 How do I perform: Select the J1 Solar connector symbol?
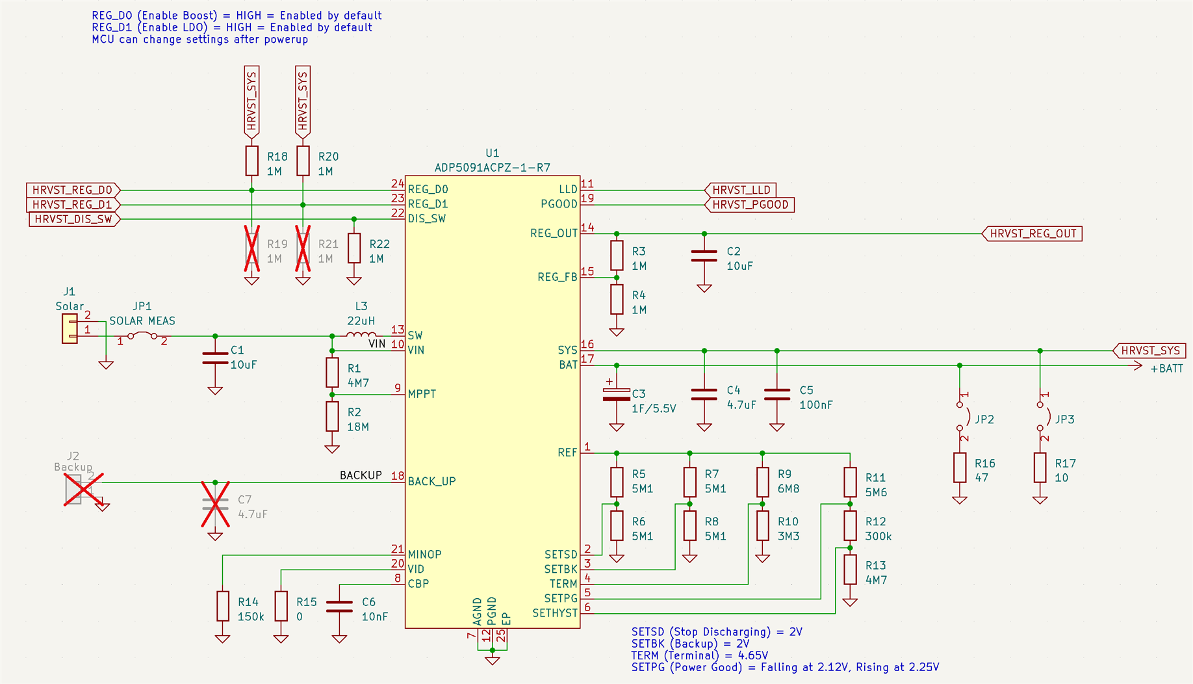pyautogui.click(x=70, y=329)
